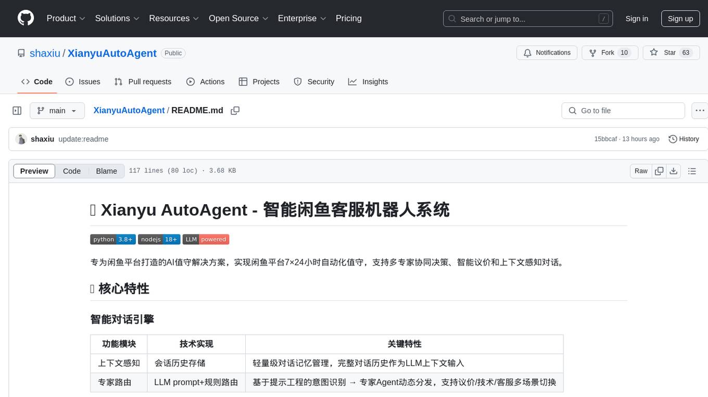708x397 pixels.
Task: Open the more file actions ellipsis menu
Action: coord(700,111)
